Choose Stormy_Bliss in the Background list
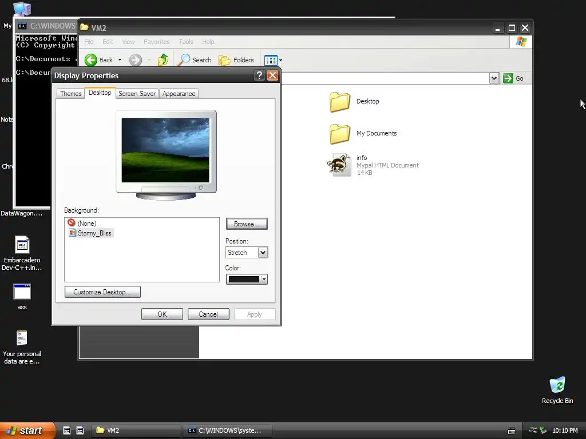The height and width of the screenshot is (439, 586). 90,233
